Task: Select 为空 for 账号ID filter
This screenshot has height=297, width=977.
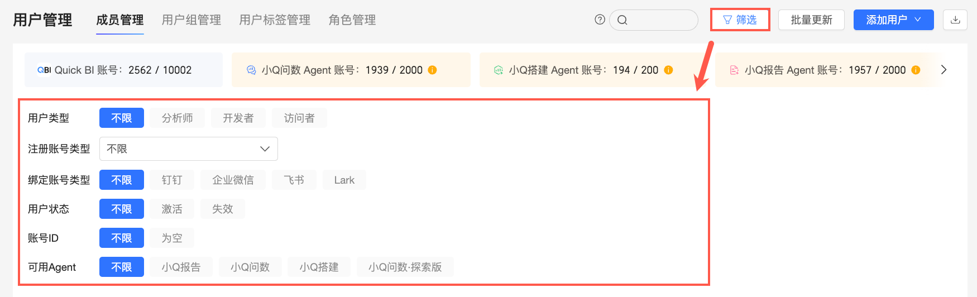Action: point(171,238)
